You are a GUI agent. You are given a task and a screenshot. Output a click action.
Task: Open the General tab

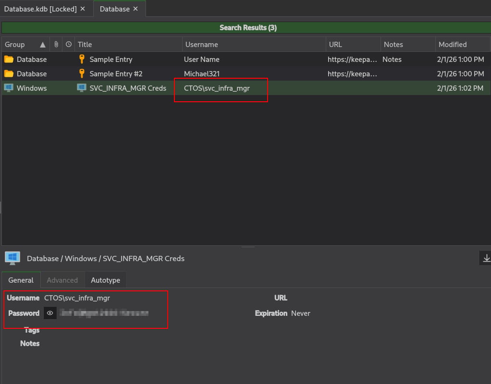(21, 280)
